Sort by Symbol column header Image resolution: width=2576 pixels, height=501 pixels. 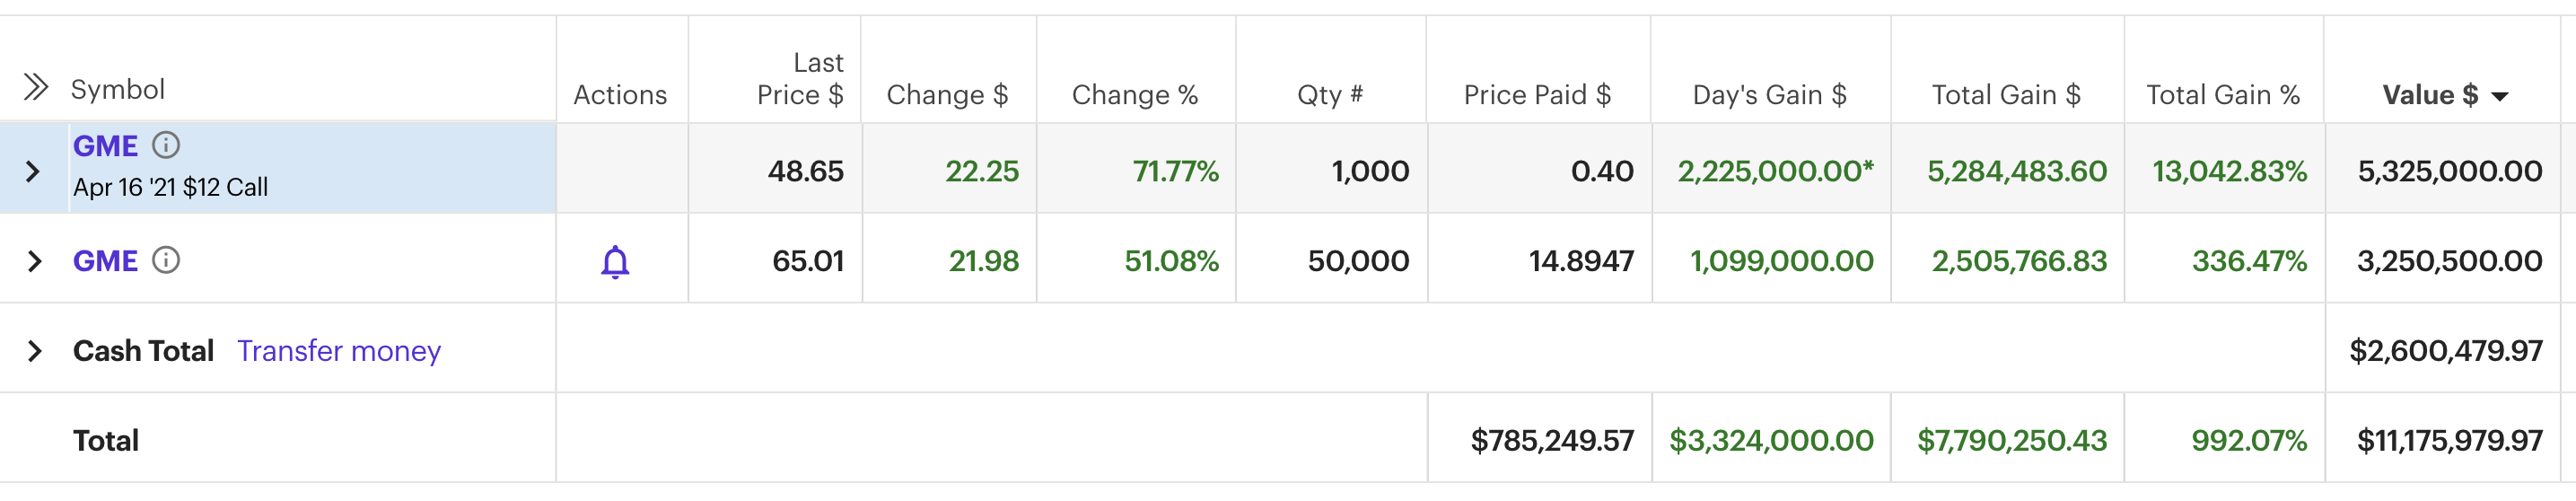coord(117,89)
